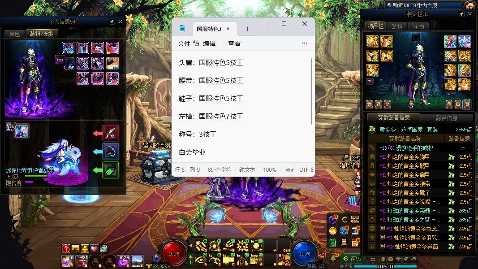Switch to the 融合信息 tab

coord(446,118)
